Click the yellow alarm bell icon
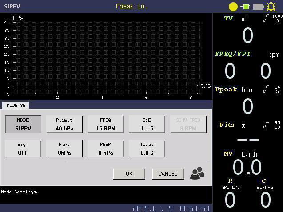Screen dimensions: 283x212 click(271, 7)
